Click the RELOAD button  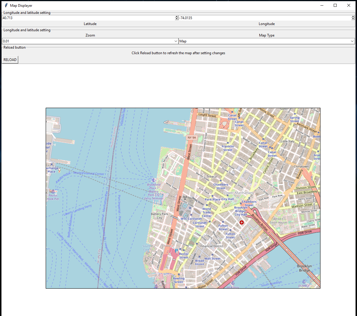click(x=10, y=59)
